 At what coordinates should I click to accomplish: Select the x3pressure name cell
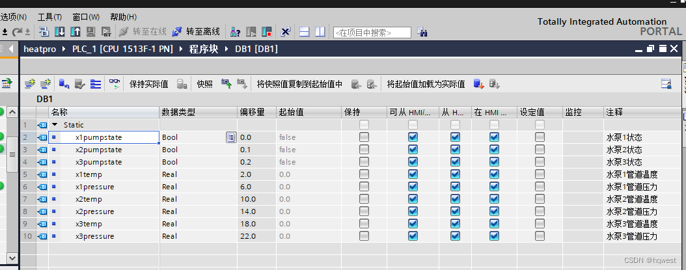coord(104,236)
